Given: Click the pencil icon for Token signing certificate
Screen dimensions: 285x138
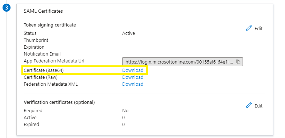Looking at the screenshot, I should tap(249, 28).
